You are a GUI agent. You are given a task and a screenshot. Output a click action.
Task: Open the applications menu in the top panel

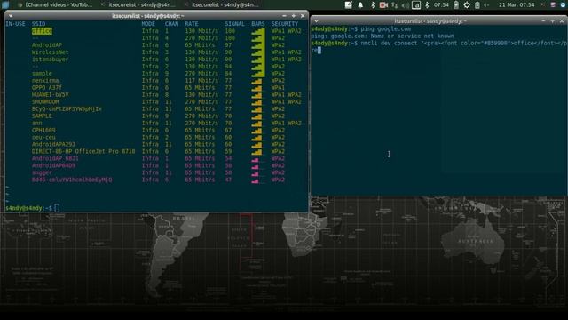5,4
